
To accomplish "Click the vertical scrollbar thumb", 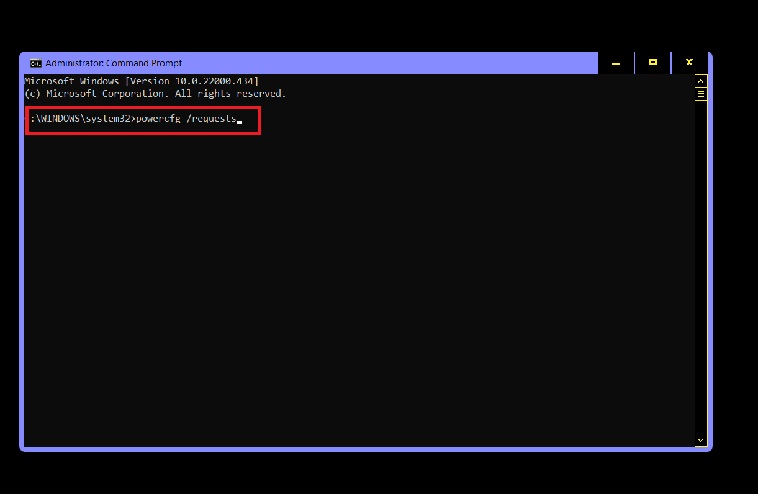I will 701,94.
